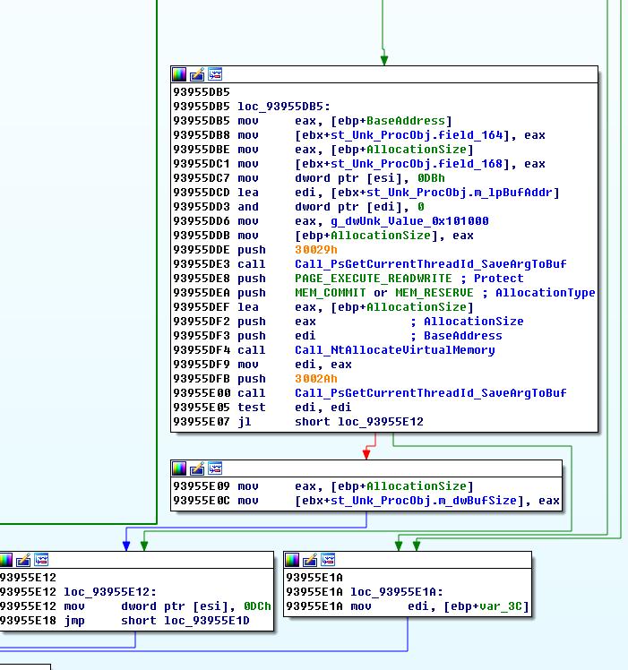The height and width of the screenshot is (670, 628).
Task: Click the color palette icon on loc_93955DB5 node
Action: pos(179,75)
